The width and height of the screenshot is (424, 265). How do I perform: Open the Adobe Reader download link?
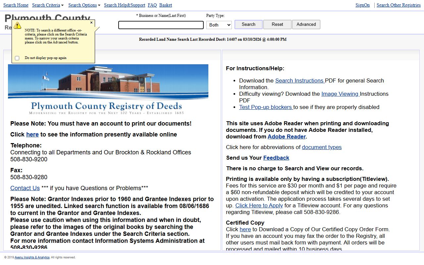[x=287, y=136]
